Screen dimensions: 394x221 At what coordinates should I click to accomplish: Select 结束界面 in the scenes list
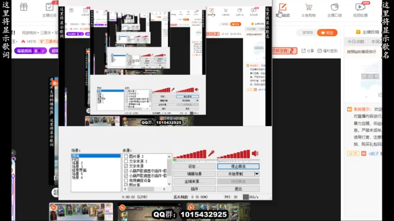tap(79, 170)
